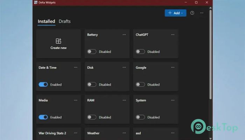Screen dimensions: 245x140
Task: Disable the Media widget toggle
Action: point(43,117)
